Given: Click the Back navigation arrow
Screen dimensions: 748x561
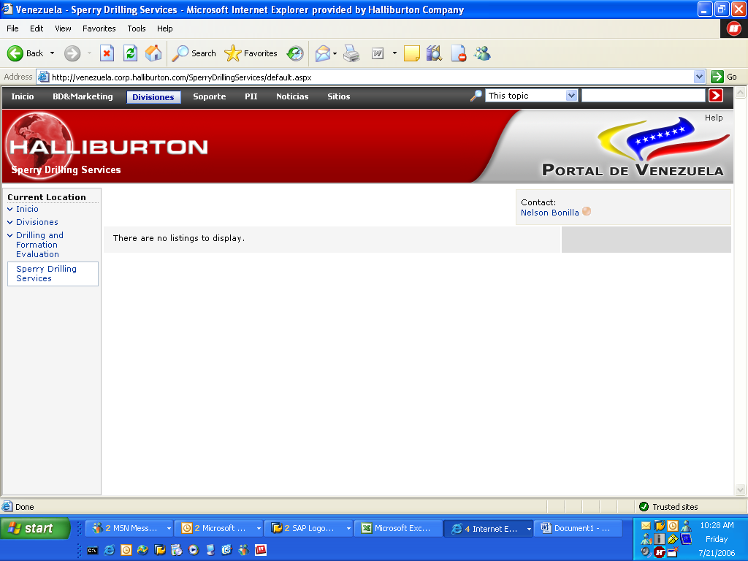Looking at the screenshot, I should (25, 53).
